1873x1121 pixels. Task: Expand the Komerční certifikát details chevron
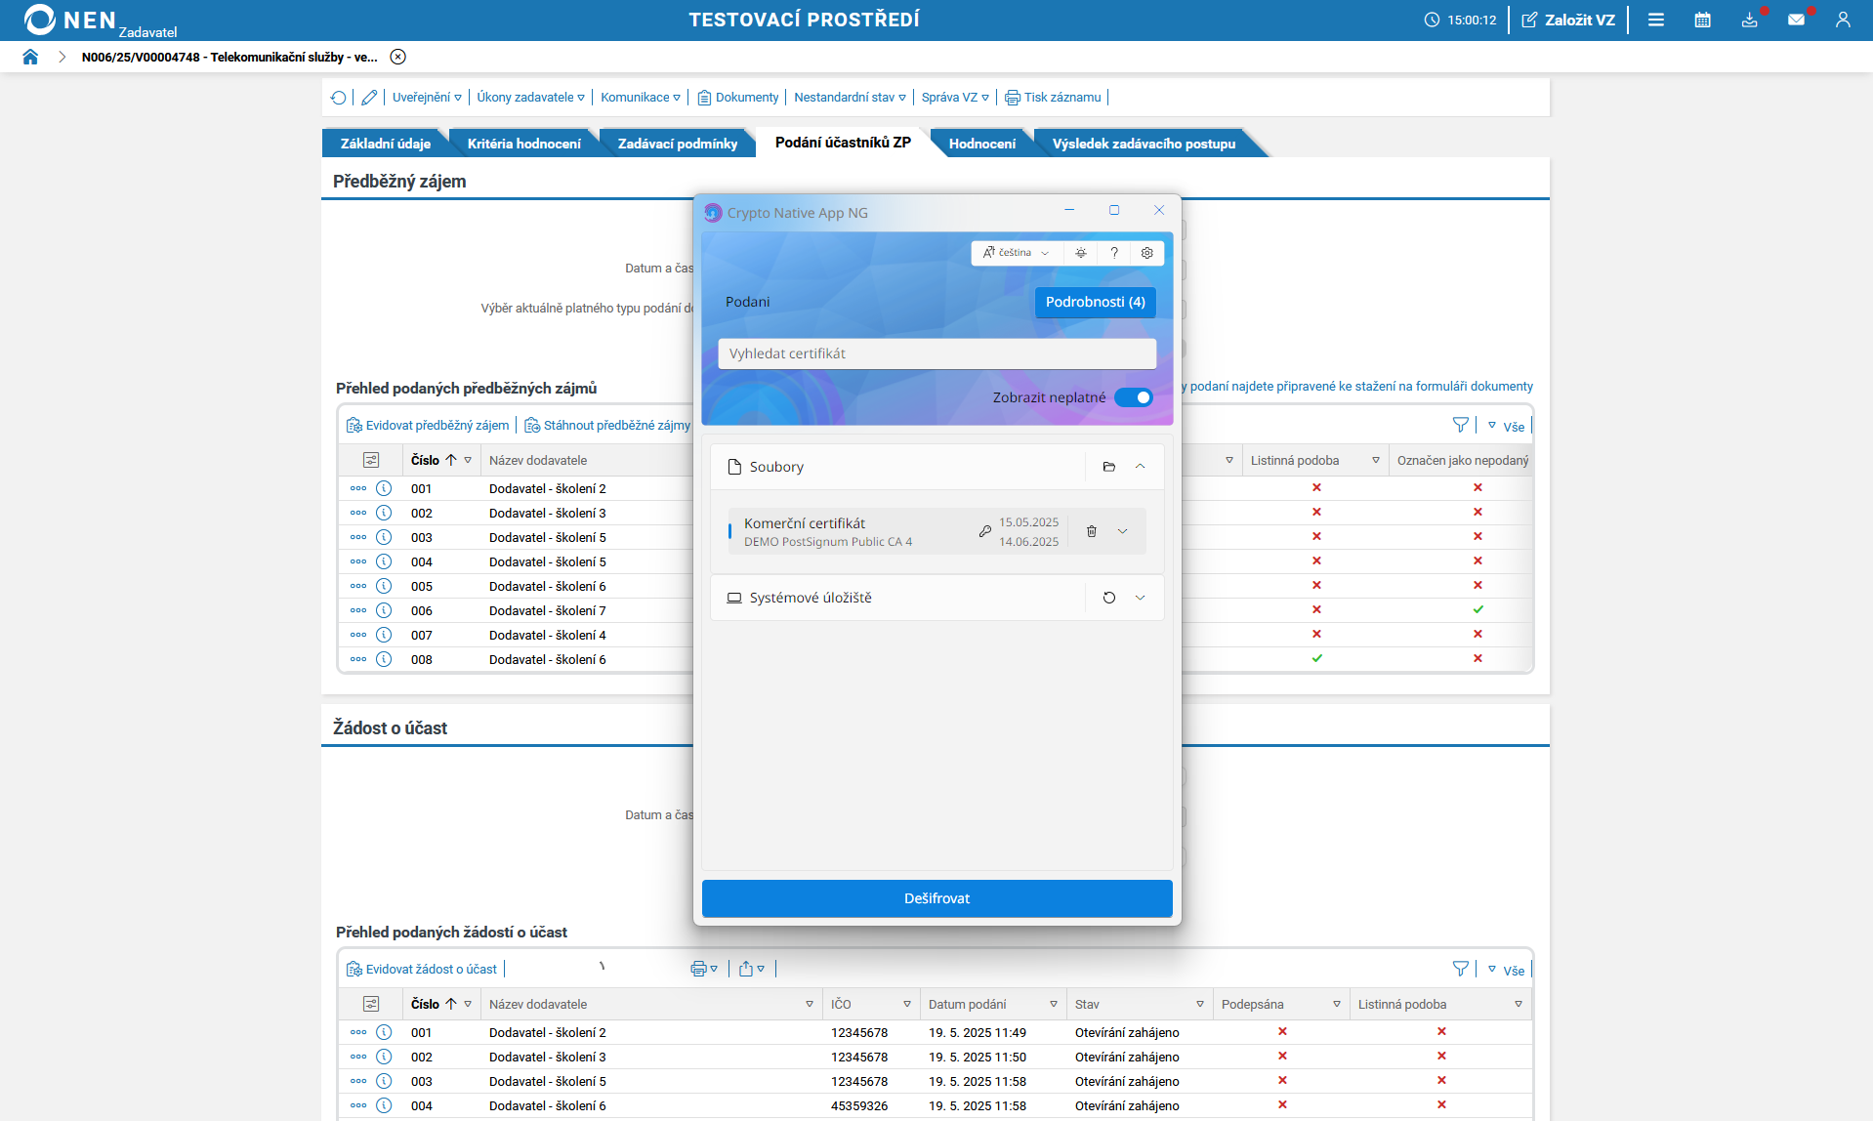1123,531
